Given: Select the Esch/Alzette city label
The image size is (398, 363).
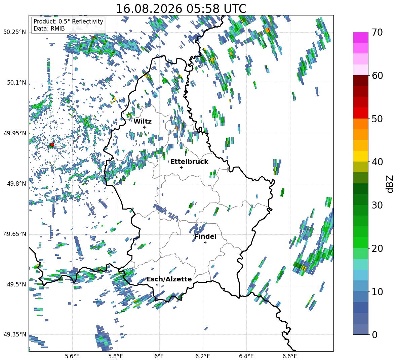Looking at the screenshot, I should tap(169, 279).
